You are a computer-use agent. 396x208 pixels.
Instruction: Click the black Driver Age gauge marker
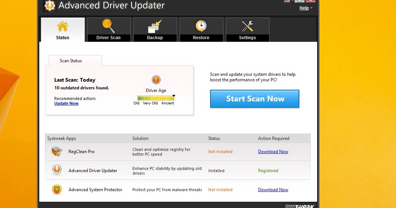[x=174, y=96]
